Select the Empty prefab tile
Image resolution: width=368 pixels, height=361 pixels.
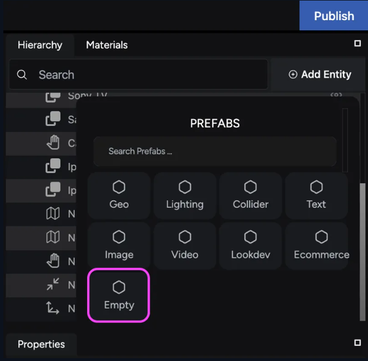119,295
